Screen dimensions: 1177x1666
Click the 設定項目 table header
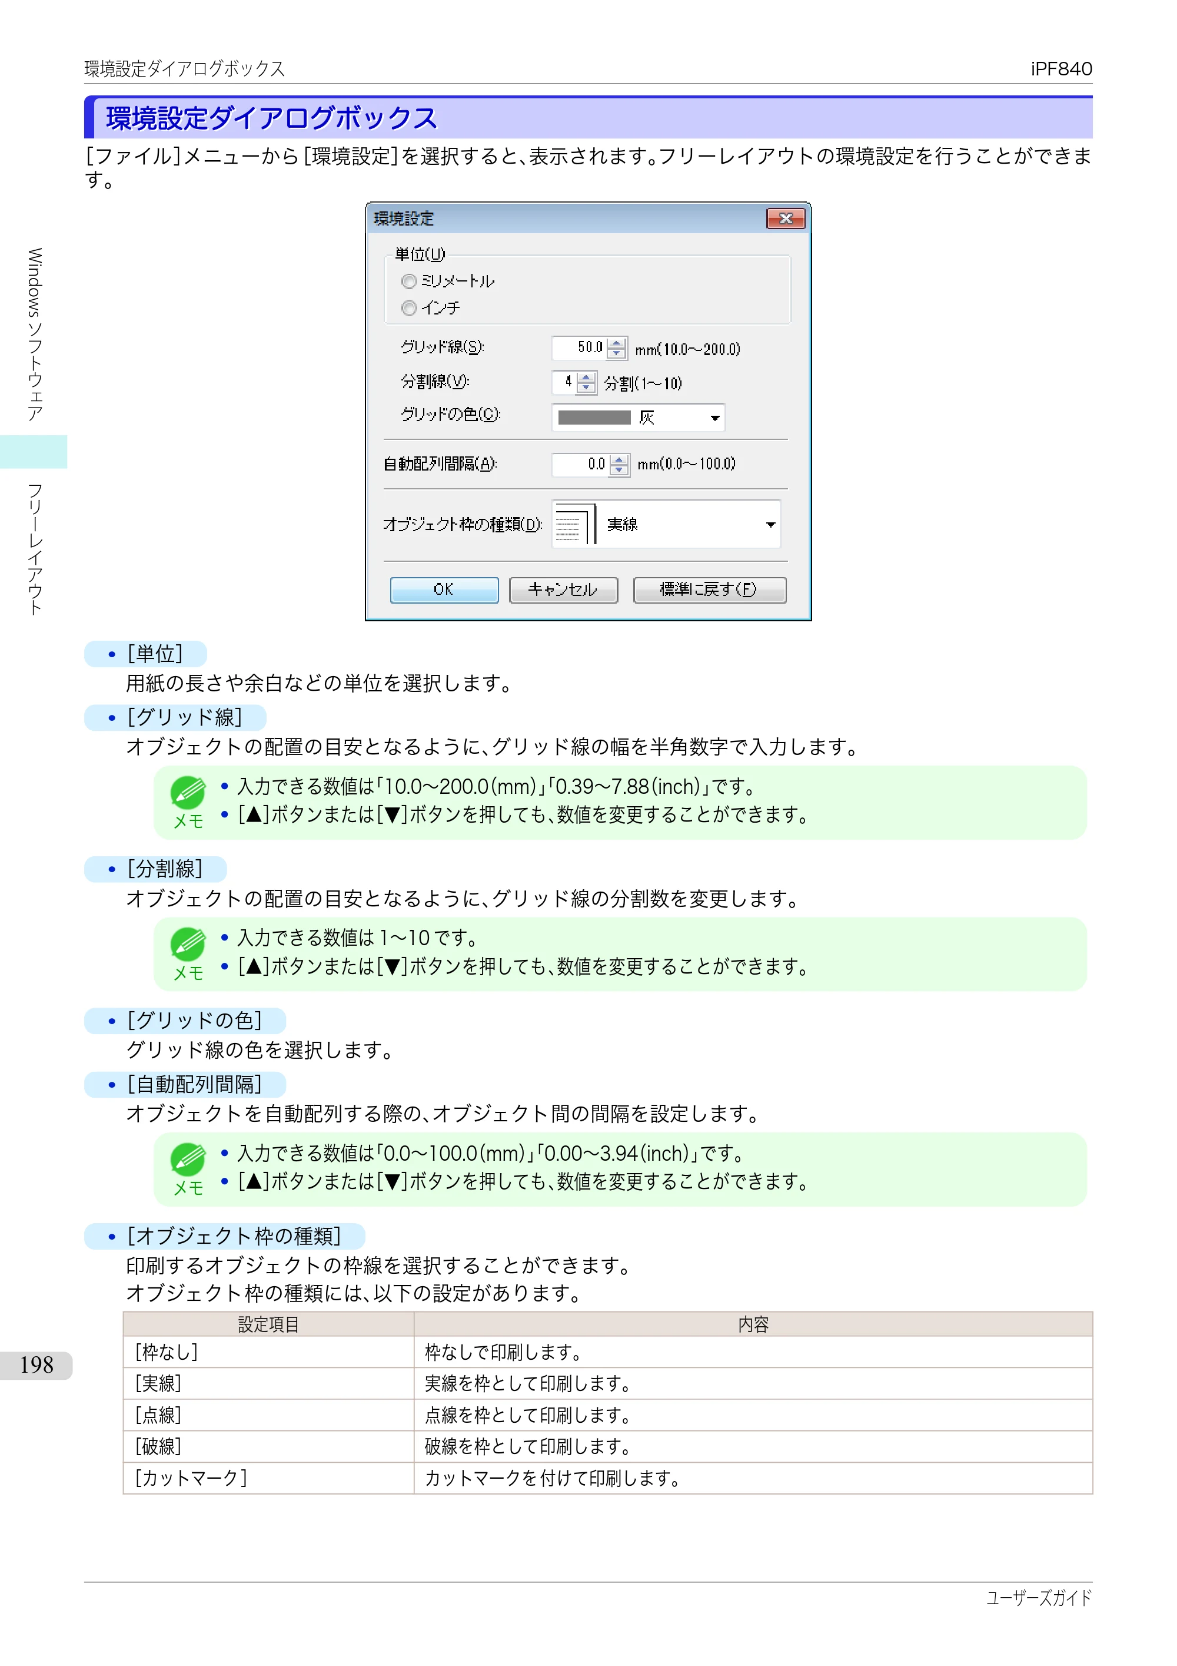point(269,1325)
